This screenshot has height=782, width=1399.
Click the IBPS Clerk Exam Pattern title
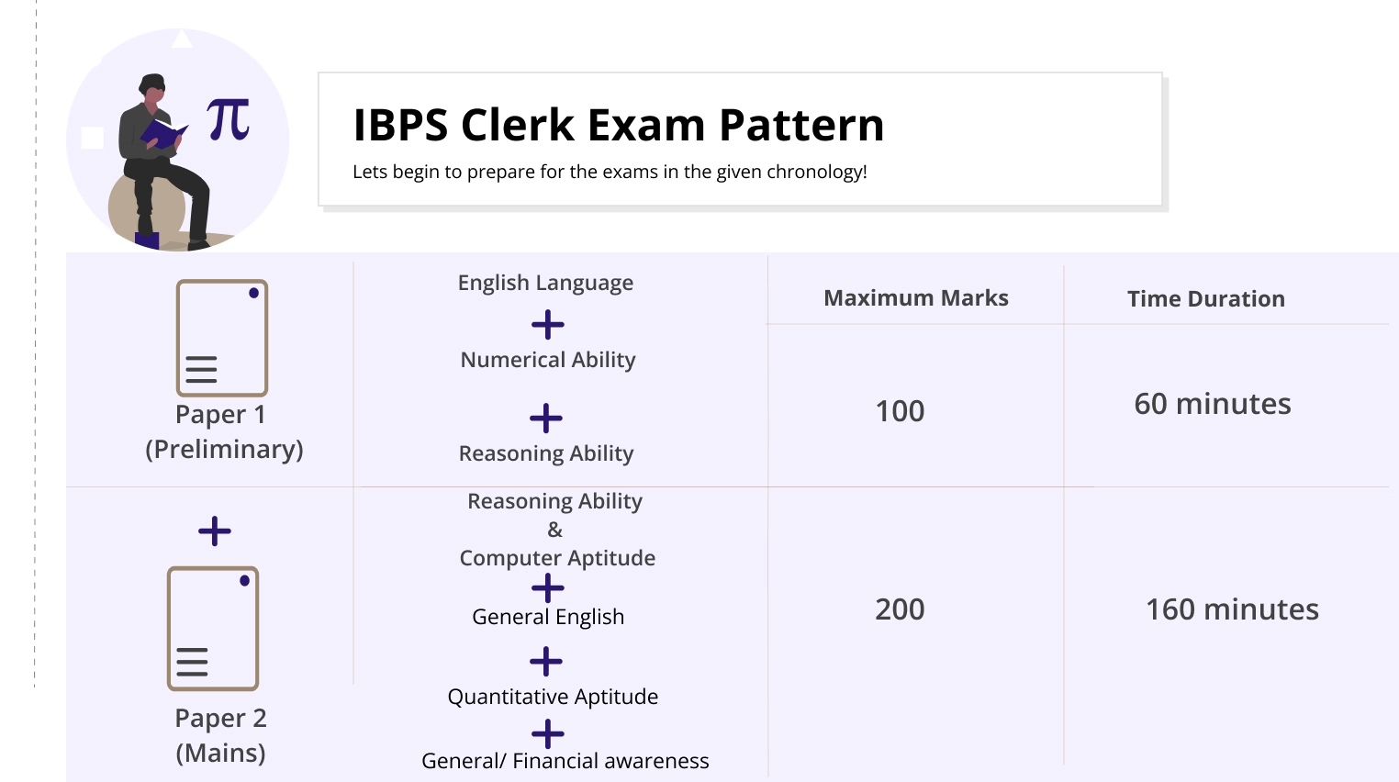[x=619, y=126]
